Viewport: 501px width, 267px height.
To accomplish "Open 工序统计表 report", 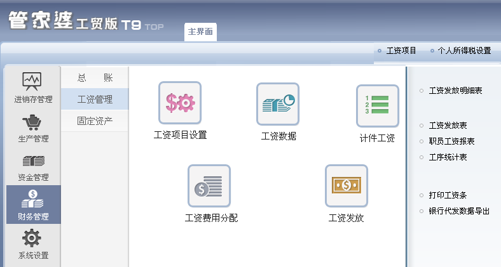I will pyautogui.click(x=448, y=157).
